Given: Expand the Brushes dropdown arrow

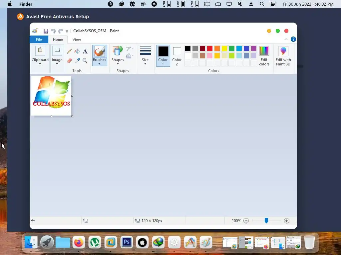Looking at the screenshot, I should (99, 64).
